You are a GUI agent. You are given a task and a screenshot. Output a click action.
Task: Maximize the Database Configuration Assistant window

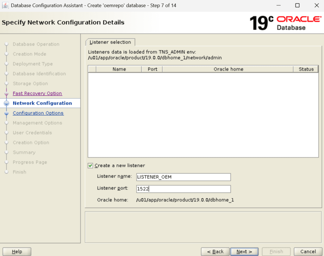[x=297, y=5]
